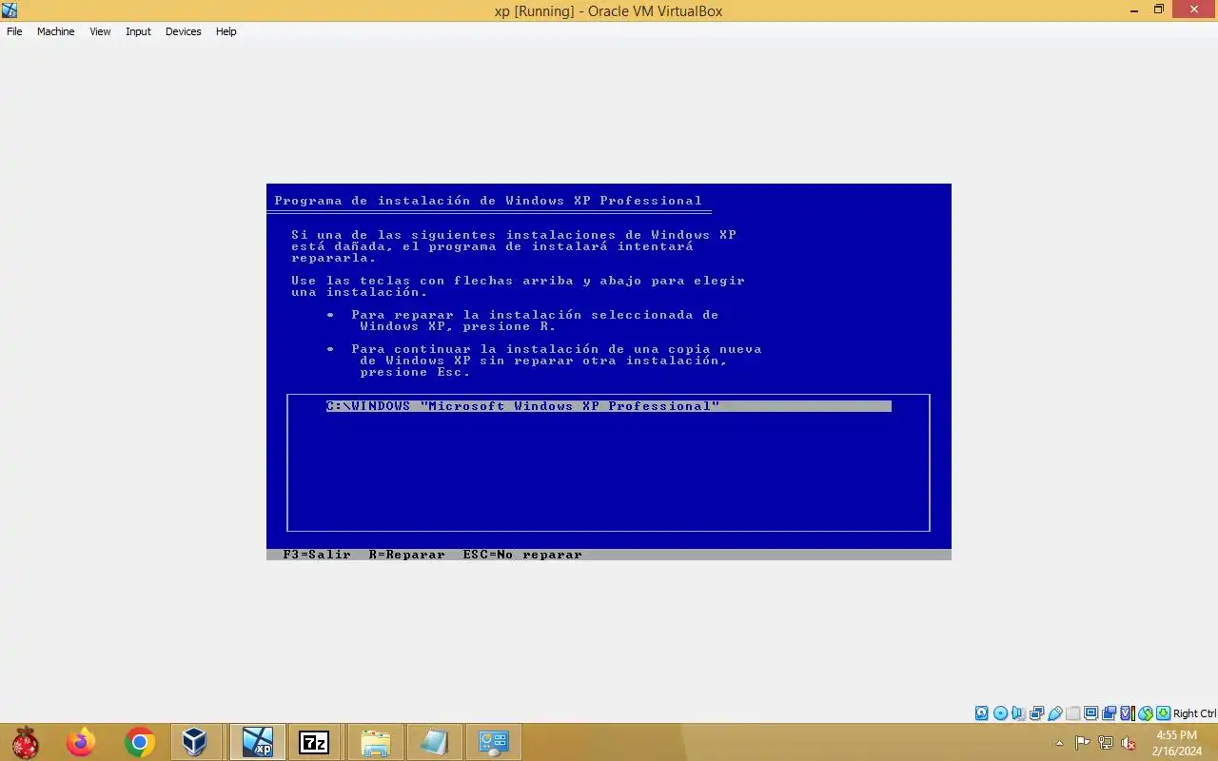Click the R=Reparar option in setup footer
Image resolution: width=1218 pixels, height=761 pixels.
tap(407, 555)
